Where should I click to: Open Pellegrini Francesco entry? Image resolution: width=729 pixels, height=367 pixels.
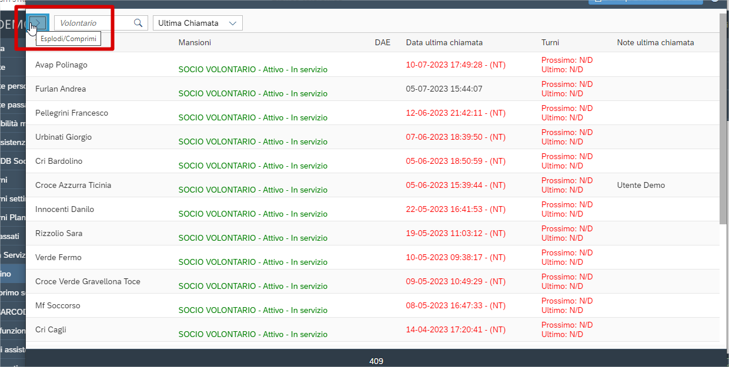tap(72, 113)
